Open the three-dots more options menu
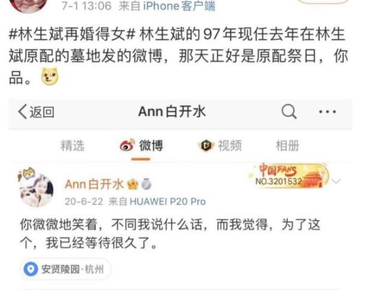The image size is (383, 290). (327, 112)
